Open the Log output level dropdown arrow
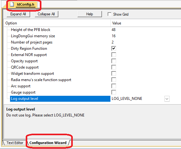The image size is (181, 149). pyautogui.click(x=167, y=99)
